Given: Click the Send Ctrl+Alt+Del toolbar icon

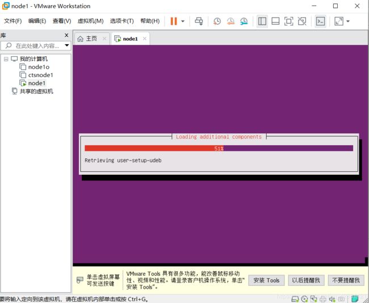Looking at the screenshot, I should tap(199, 21).
